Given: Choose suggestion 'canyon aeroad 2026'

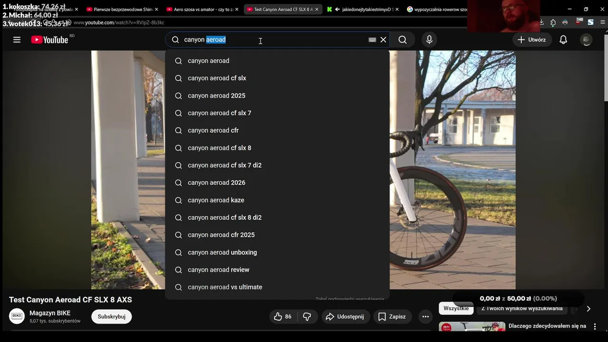Looking at the screenshot, I should point(277,182).
